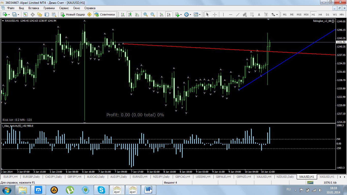Pick the vertical line drawing tool
The image size is (347, 195).
pos(223,14)
